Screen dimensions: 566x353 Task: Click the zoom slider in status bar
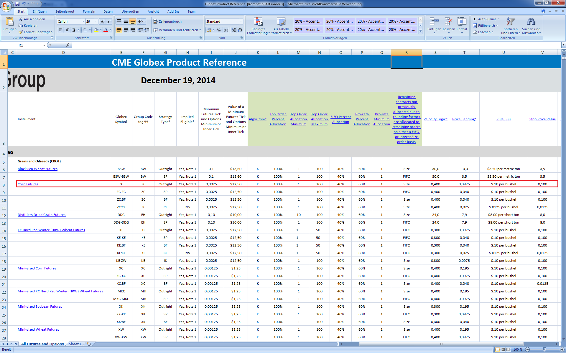point(544,349)
